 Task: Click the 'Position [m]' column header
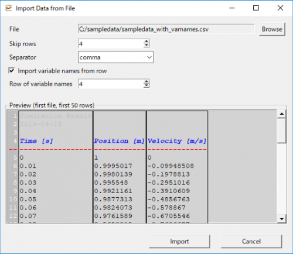pos(119,141)
